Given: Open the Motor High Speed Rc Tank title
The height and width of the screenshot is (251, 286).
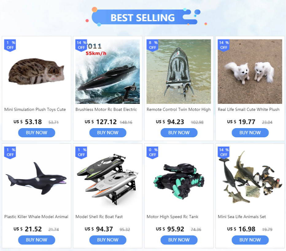Looking at the screenshot, I should coord(172,217).
